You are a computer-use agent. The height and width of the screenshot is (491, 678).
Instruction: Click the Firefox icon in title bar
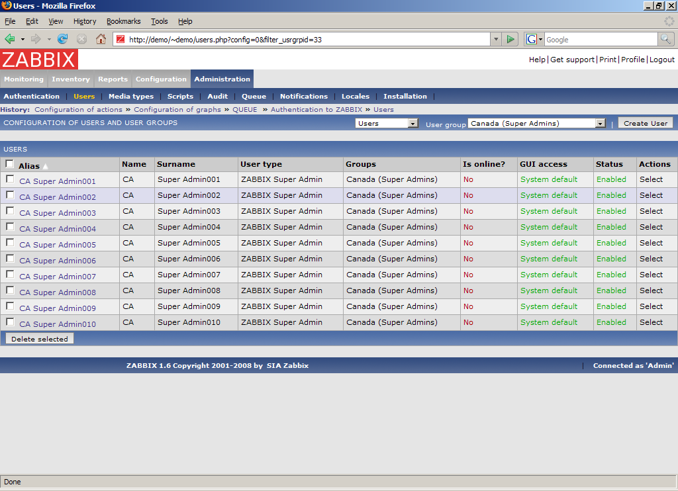pos(7,5)
